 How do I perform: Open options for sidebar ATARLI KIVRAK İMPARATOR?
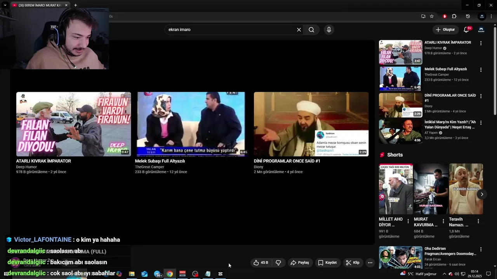(x=481, y=43)
